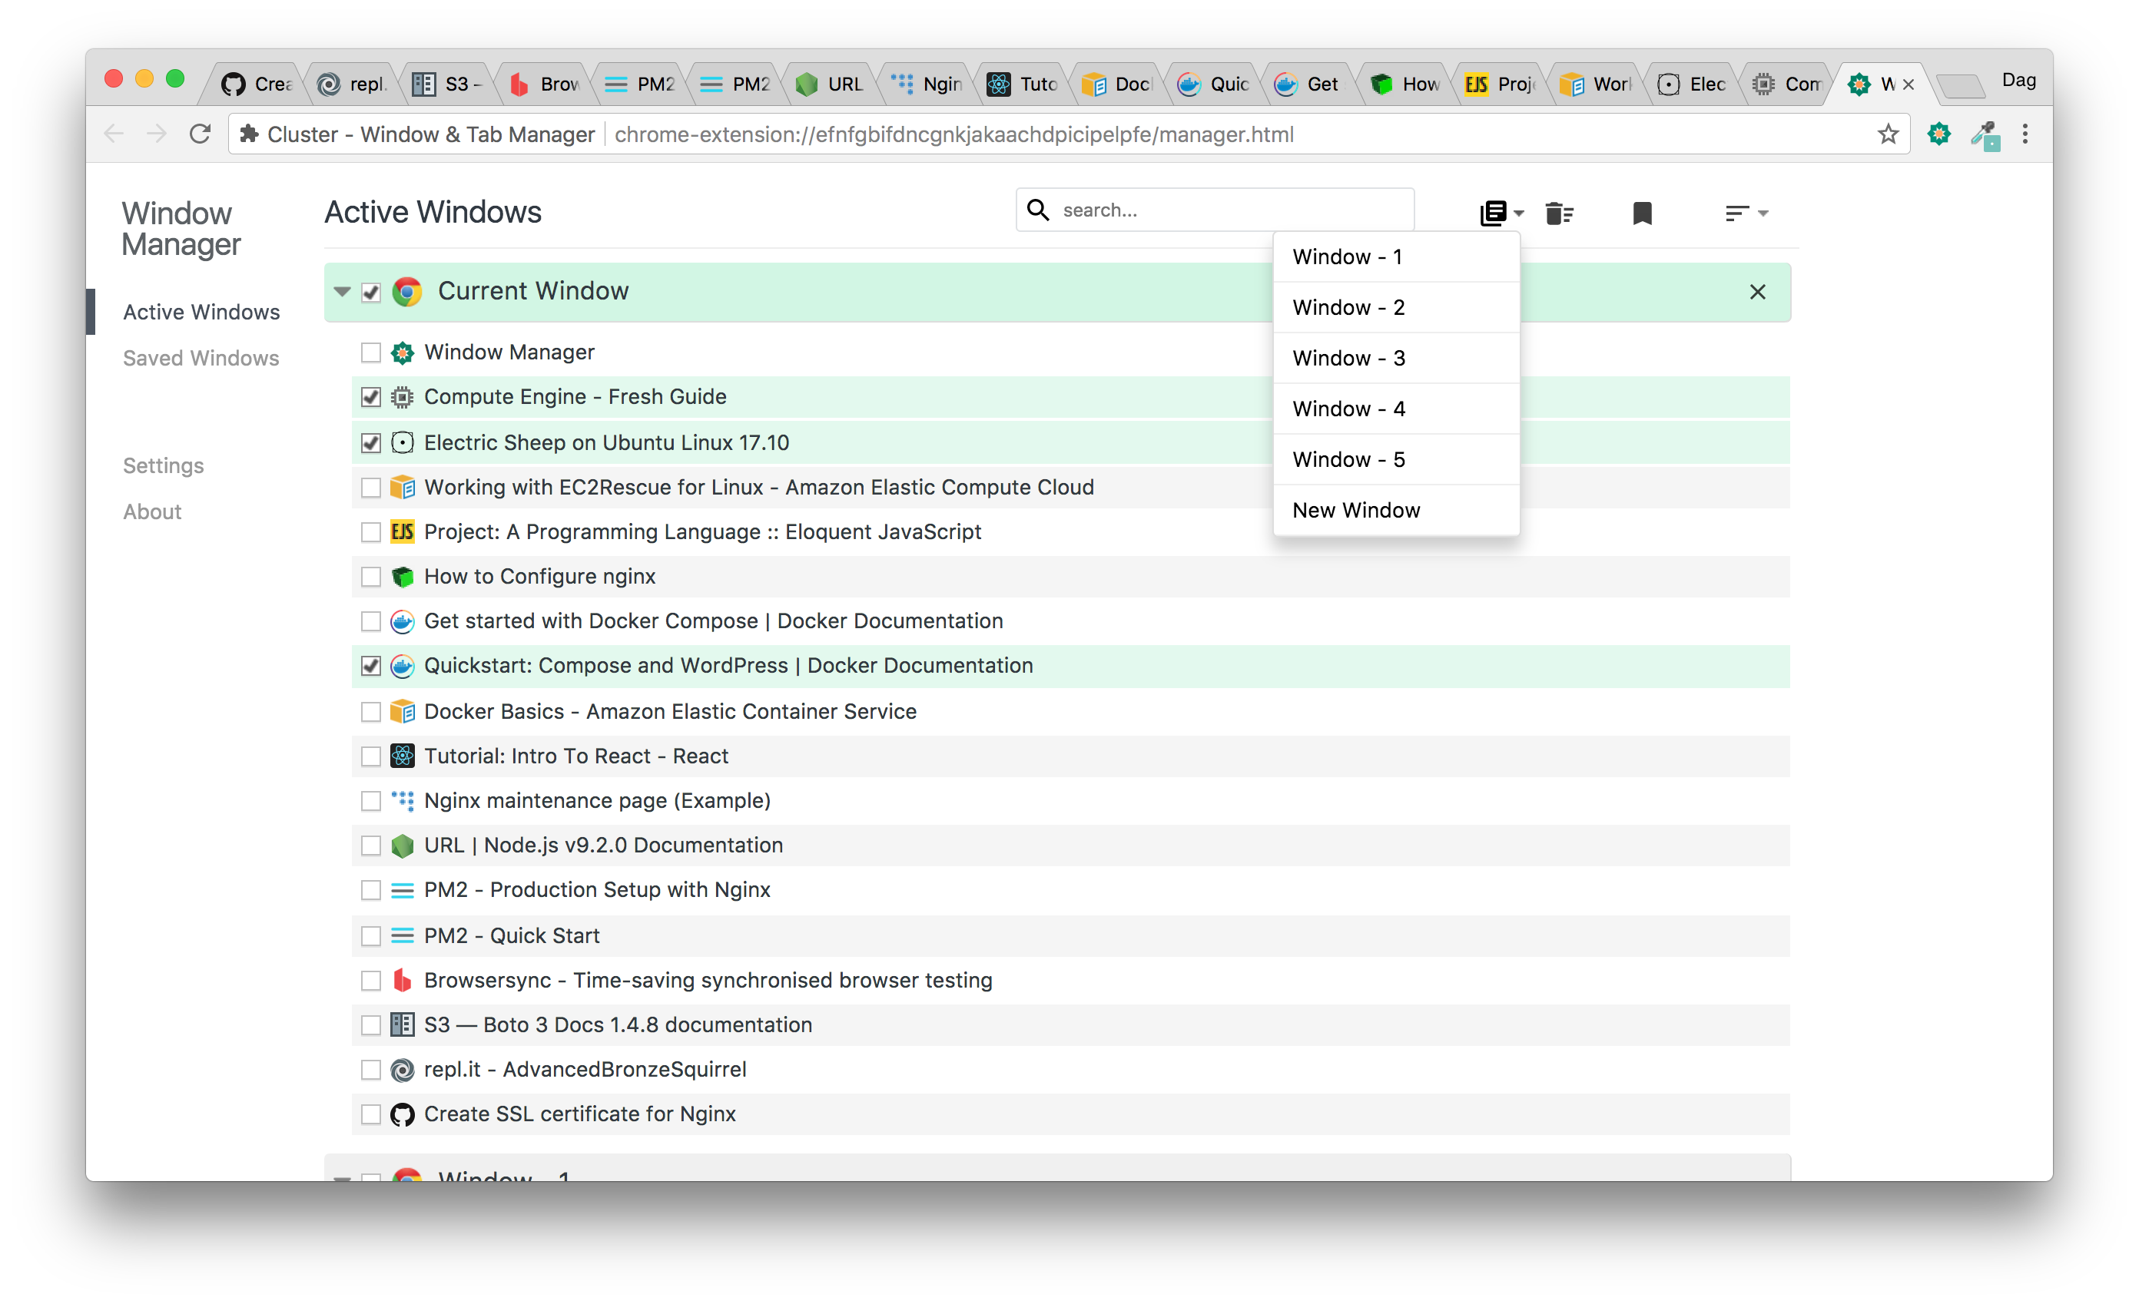The height and width of the screenshot is (1304, 2139).
Task: Open the move-to-window dropdown icon
Action: (x=1501, y=213)
